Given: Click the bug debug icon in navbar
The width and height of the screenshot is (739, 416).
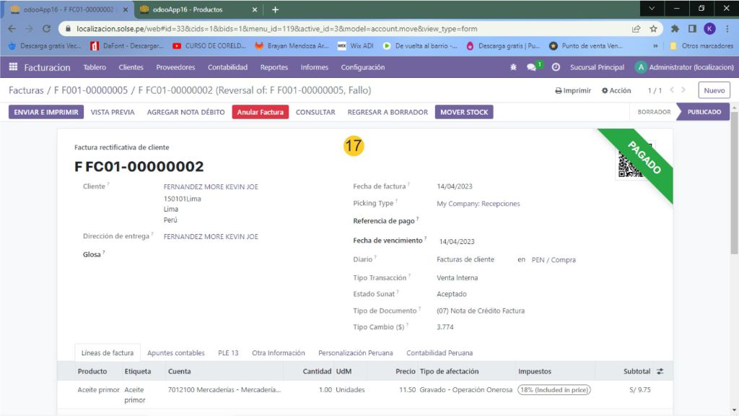Looking at the screenshot, I should (x=513, y=67).
